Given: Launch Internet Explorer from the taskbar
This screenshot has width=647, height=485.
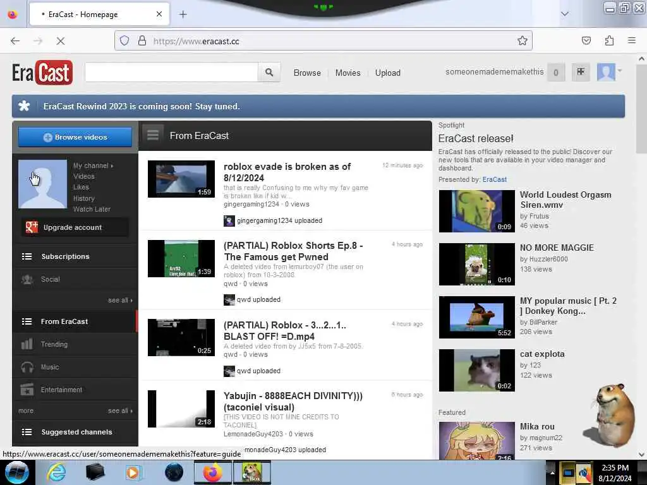Looking at the screenshot, I should point(56,472).
